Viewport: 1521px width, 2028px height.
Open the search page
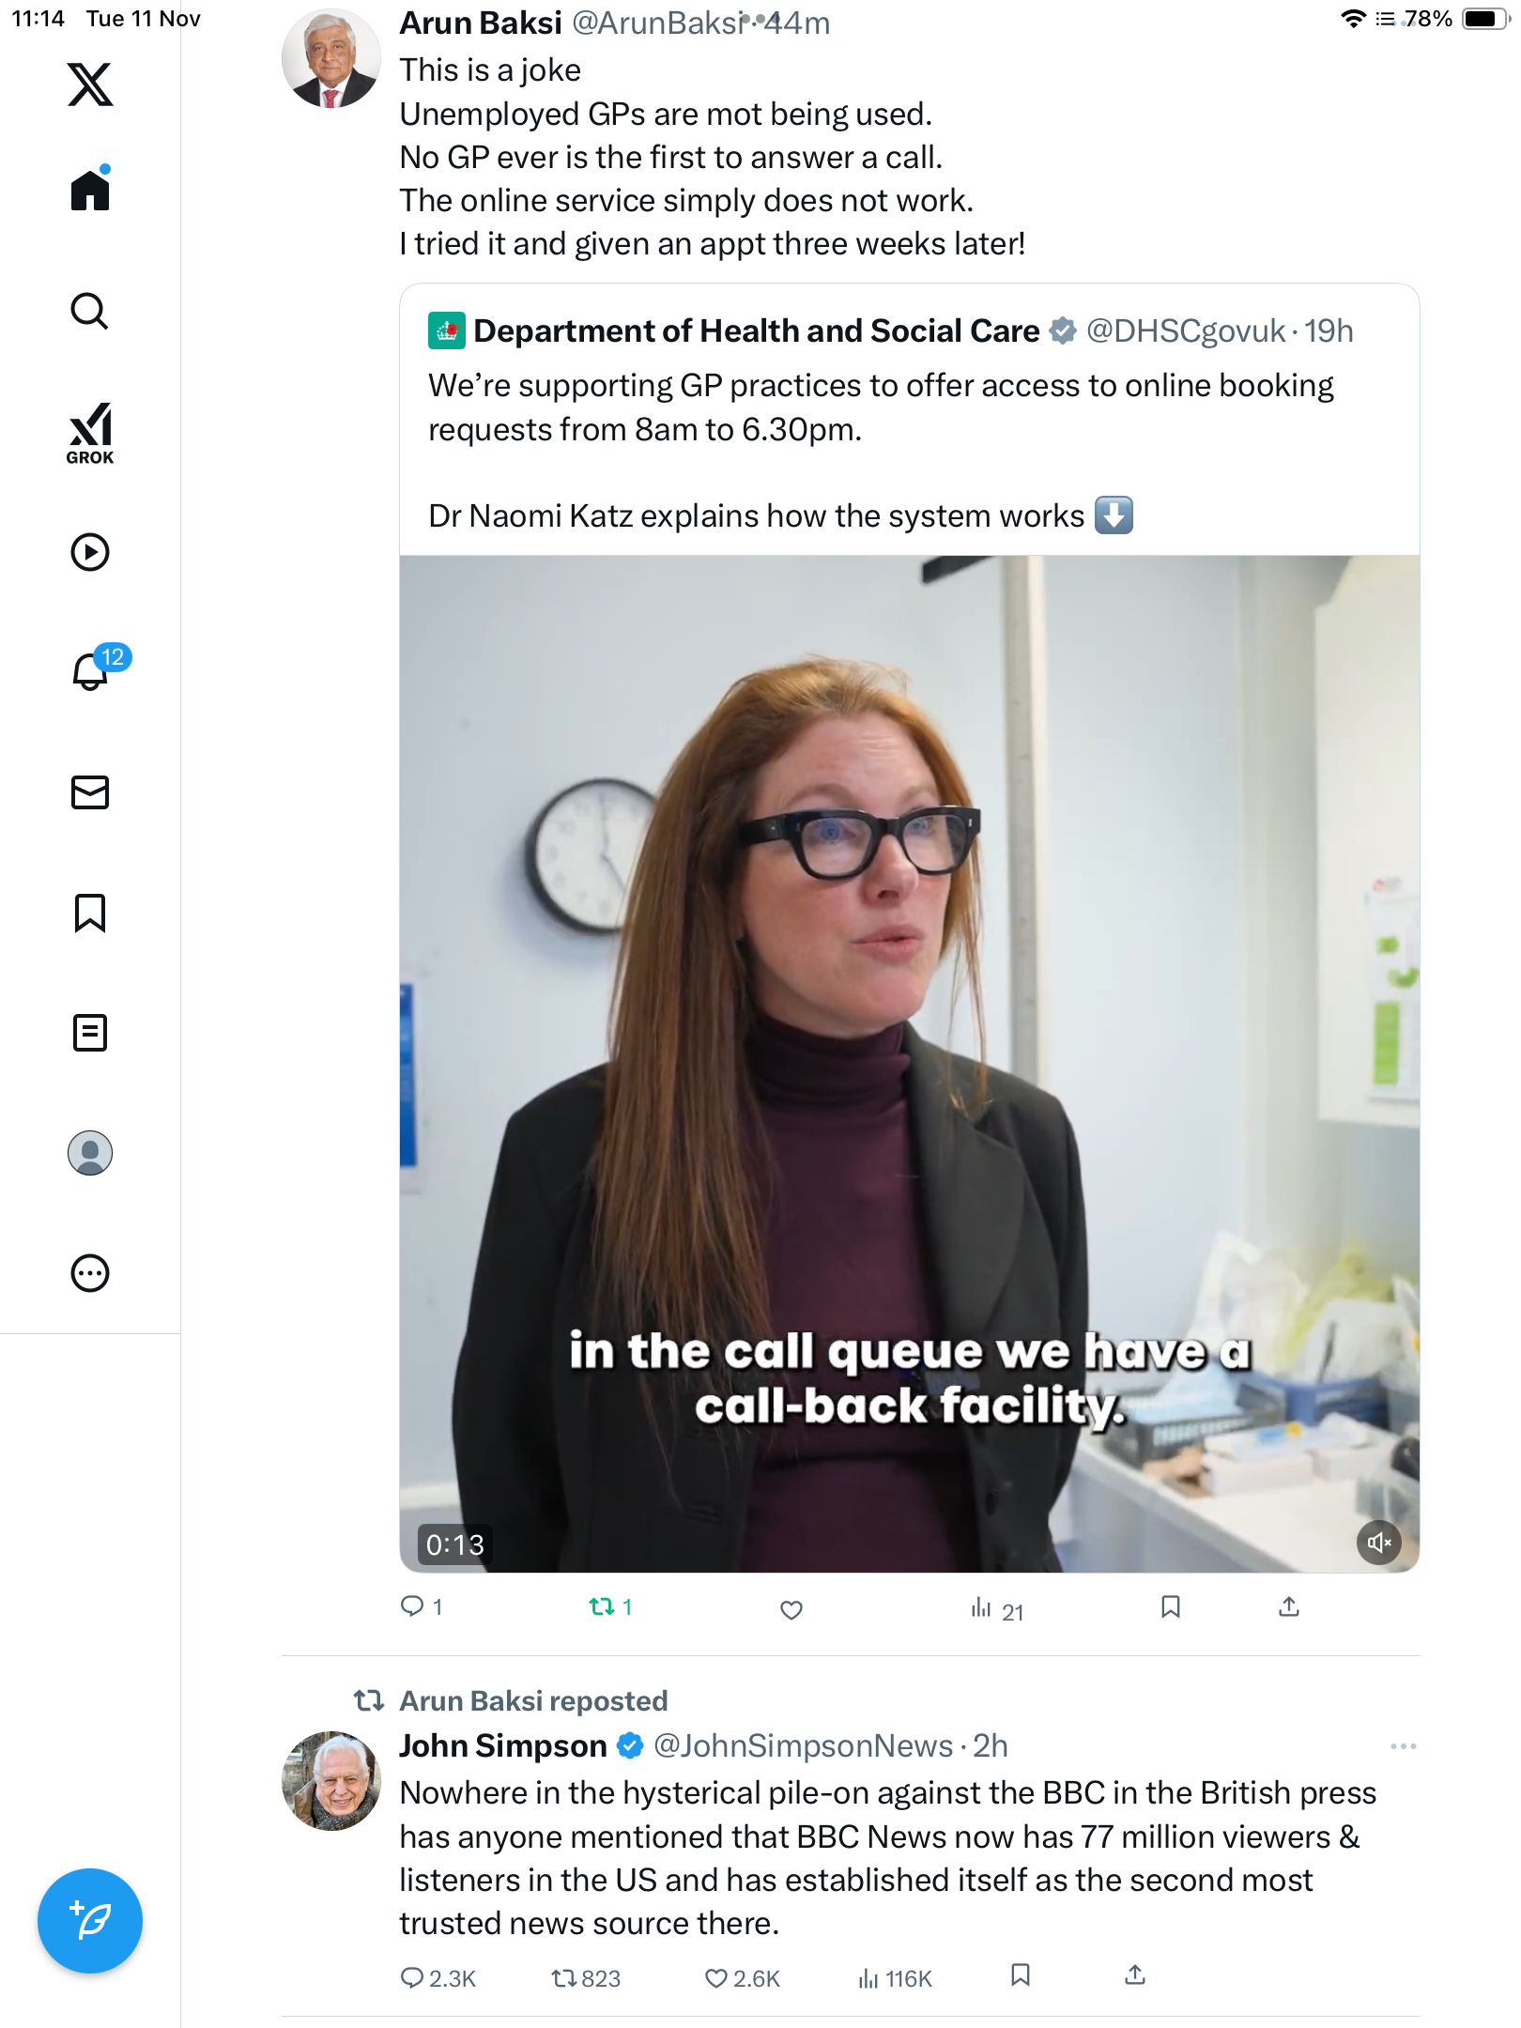click(90, 311)
